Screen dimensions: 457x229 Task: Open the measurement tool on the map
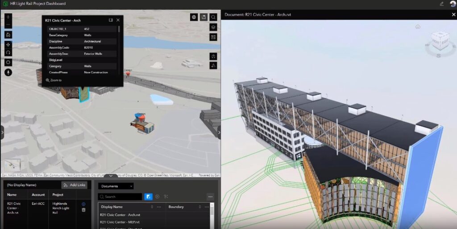[x=213, y=65]
